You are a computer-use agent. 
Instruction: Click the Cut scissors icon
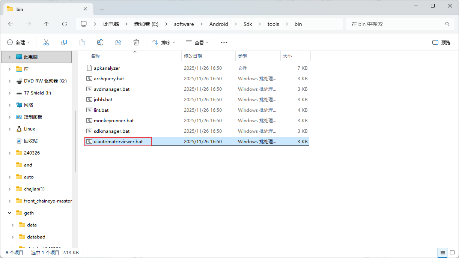pyautogui.click(x=46, y=42)
